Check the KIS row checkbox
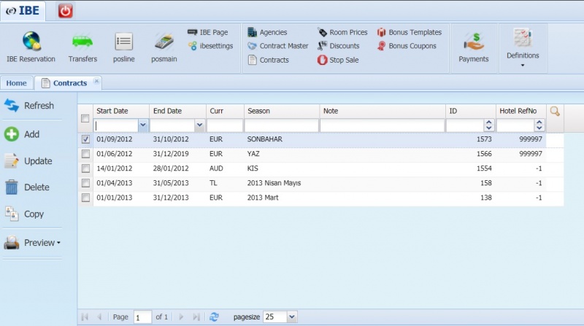Image resolution: width=584 pixels, height=326 pixels. click(85, 168)
